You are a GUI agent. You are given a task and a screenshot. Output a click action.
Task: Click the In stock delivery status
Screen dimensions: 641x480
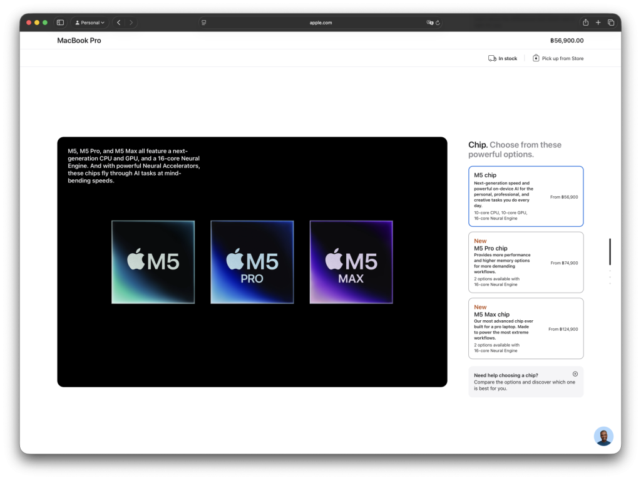(x=503, y=58)
